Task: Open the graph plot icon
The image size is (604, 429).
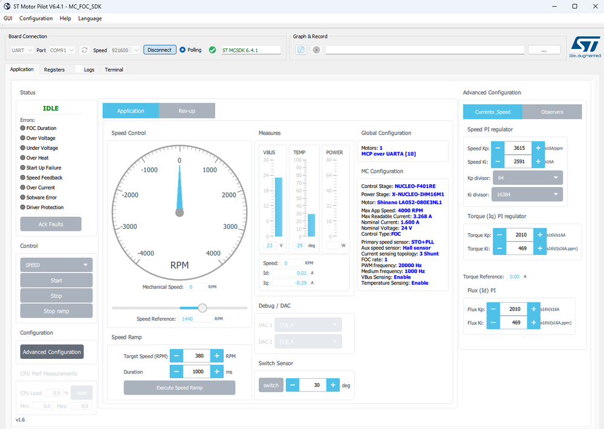Action: point(300,50)
